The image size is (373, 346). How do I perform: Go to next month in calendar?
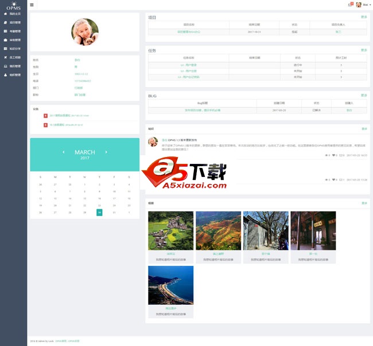(x=106, y=152)
